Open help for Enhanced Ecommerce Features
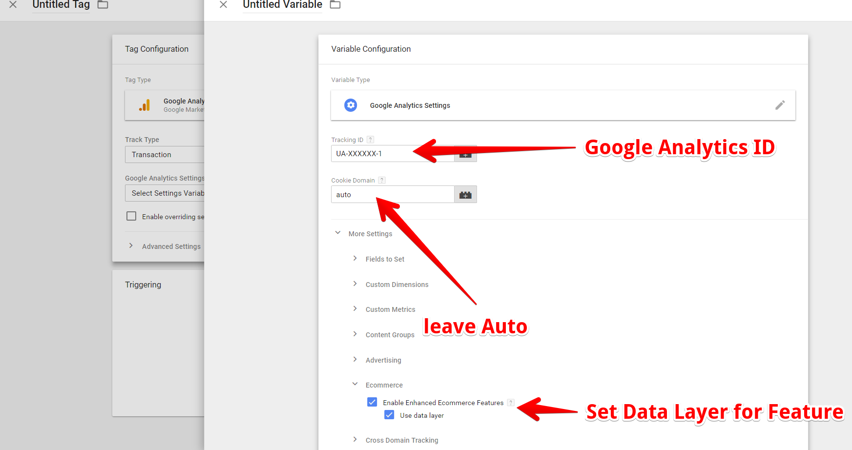Screen dimensions: 852x450 pos(511,403)
